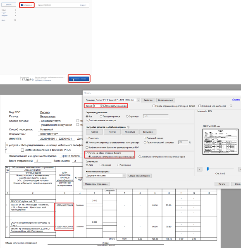The width and height of the screenshot is (241, 248).
Task: Toggle printing on both sides of paper
Action: 87,153
